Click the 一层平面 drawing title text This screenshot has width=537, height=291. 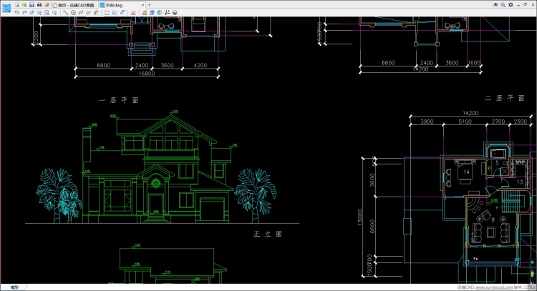(x=119, y=100)
